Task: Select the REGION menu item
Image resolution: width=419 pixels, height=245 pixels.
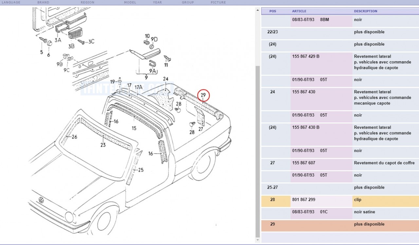Action: coord(87,2)
